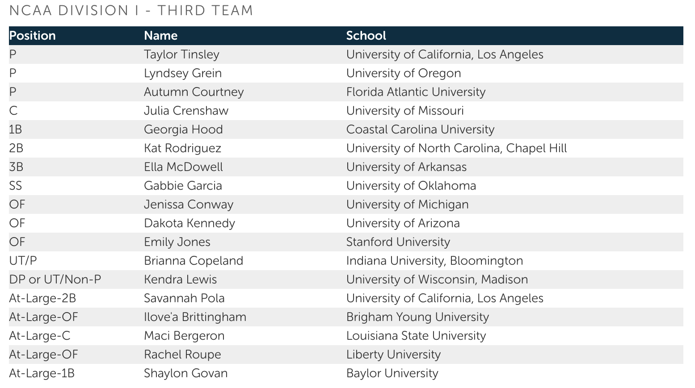695x388 pixels.
Task: Select the name Taylor Tinsley
Action: click(x=181, y=54)
